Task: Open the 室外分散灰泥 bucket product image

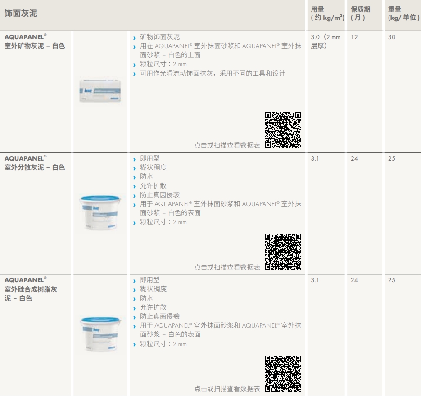Action: pyautogui.click(x=100, y=212)
